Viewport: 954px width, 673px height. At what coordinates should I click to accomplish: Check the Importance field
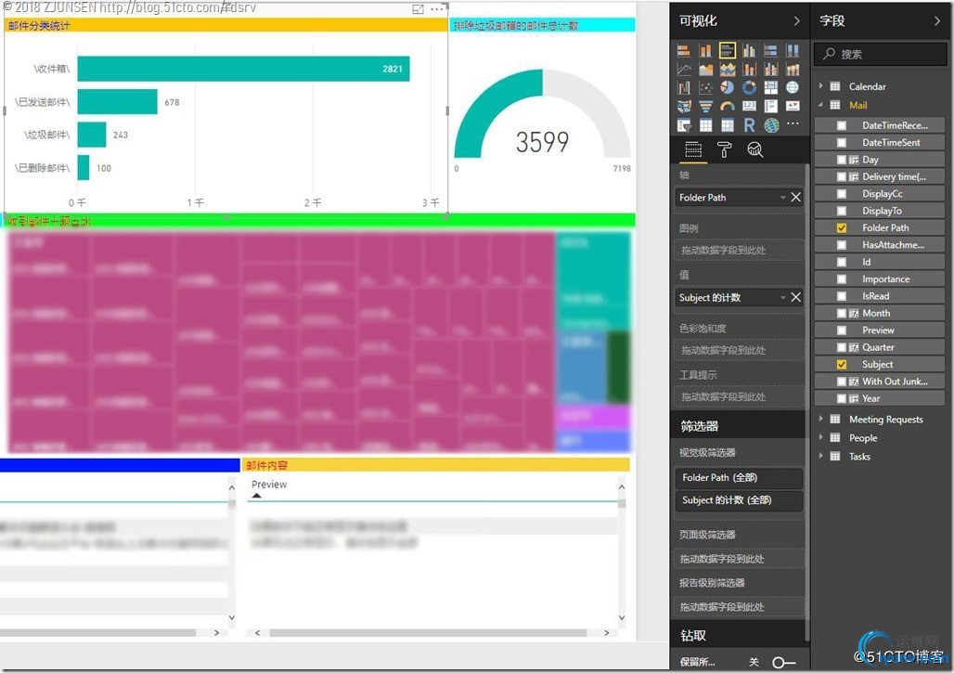click(x=842, y=278)
